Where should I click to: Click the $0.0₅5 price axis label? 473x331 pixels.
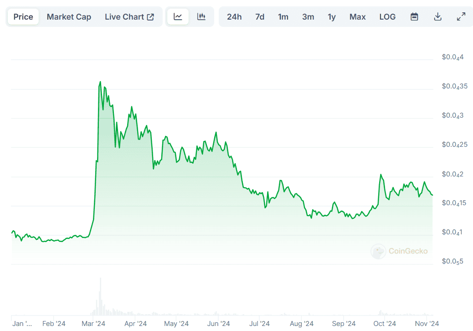tap(452, 261)
